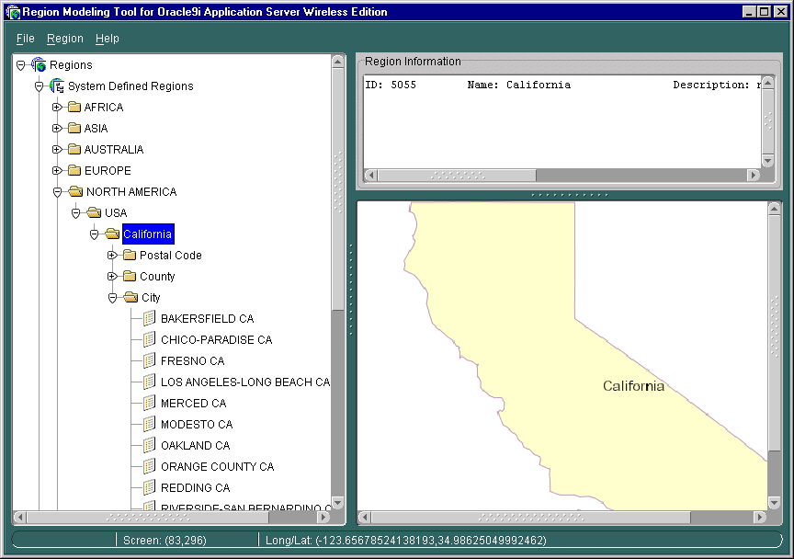
Task: Expand the EUROPE node
Action: tap(57, 171)
